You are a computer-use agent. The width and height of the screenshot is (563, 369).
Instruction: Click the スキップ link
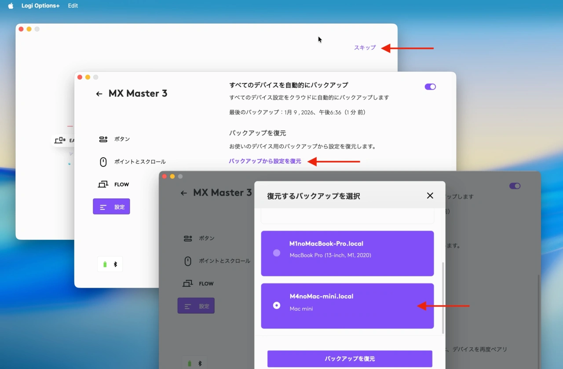[x=365, y=48]
